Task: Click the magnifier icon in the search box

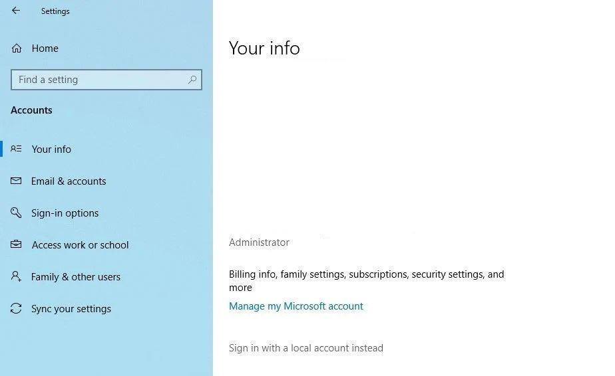Action: click(192, 80)
